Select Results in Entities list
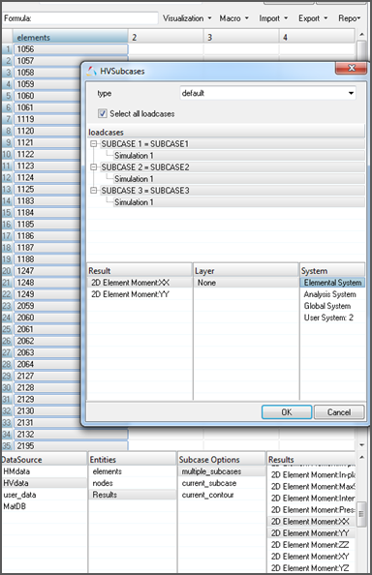The height and width of the screenshot is (575, 372). tap(133, 495)
